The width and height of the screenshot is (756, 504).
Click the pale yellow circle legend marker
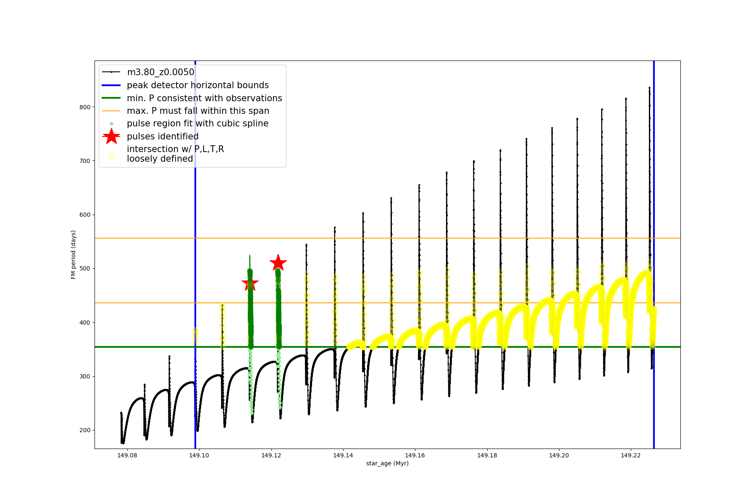pos(111,155)
